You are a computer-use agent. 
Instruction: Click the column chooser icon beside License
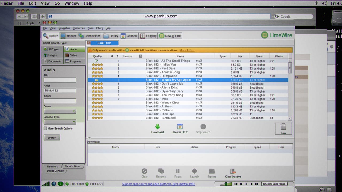coord(141,56)
